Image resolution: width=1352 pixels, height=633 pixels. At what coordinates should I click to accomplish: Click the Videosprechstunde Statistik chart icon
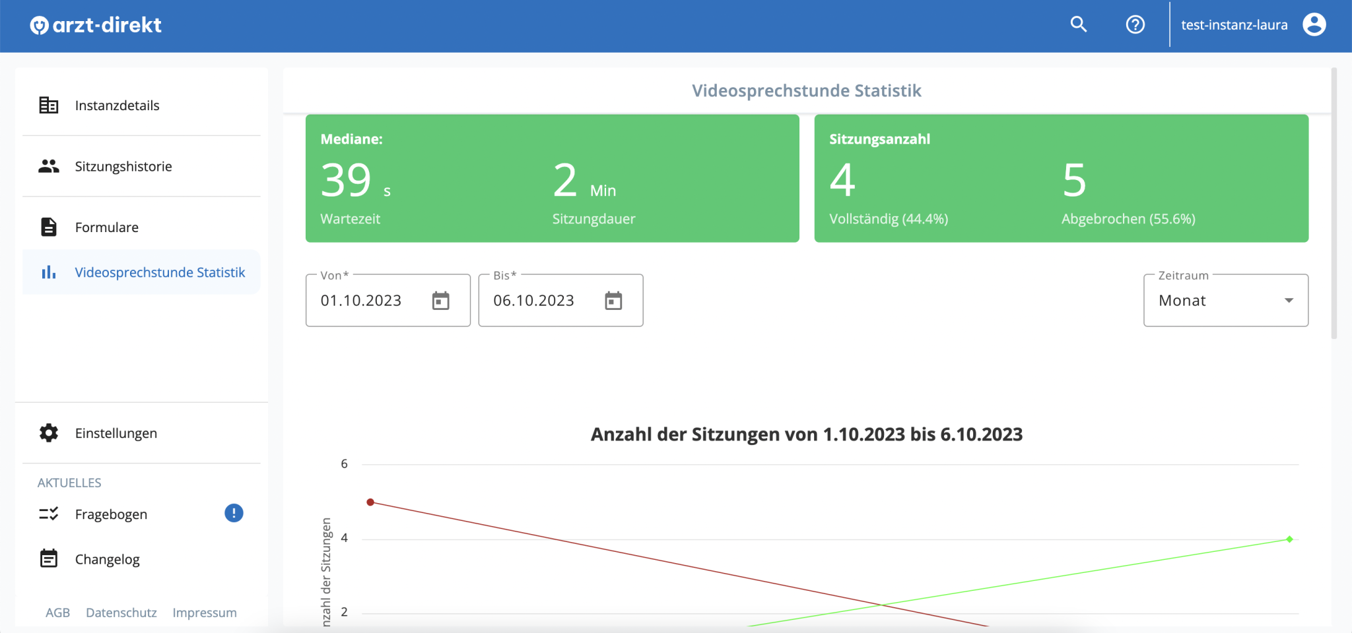[49, 272]
